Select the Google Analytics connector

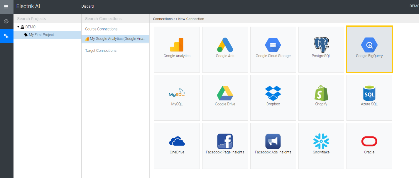point(177,49)
